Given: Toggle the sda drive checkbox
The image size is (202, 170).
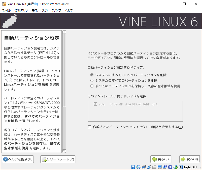Looking at the screenshot, I should (x=95, y=104).
